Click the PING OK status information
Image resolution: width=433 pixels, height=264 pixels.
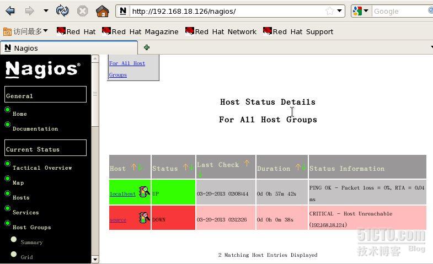pyautogui.click(x=367, y=193)
